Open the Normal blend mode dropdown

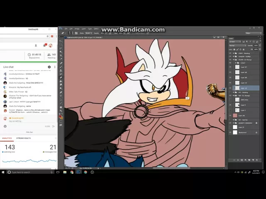point(237,46)
